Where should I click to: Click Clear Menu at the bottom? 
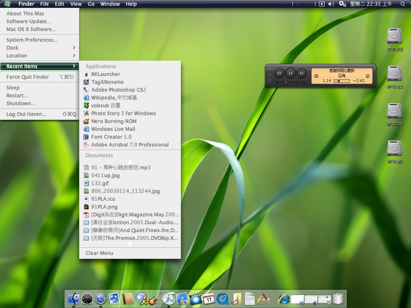point(99,253)
